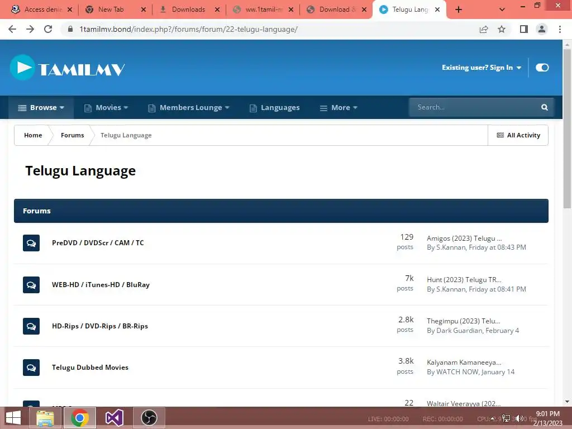Viewport: 572px width, 429px height.
Task: Click the Telugu Dubbed Movies forum chat icon
Action: click(31, 368)
